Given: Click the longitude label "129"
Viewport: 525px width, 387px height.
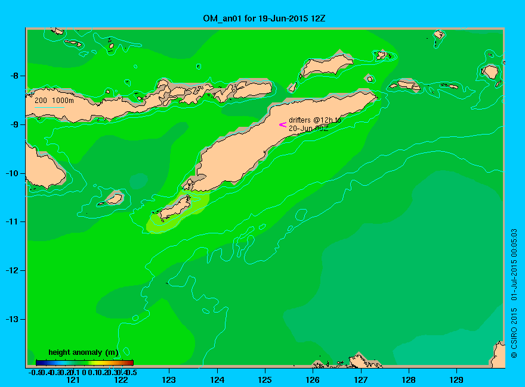Looking at the screenshot, I should [456, 380].
